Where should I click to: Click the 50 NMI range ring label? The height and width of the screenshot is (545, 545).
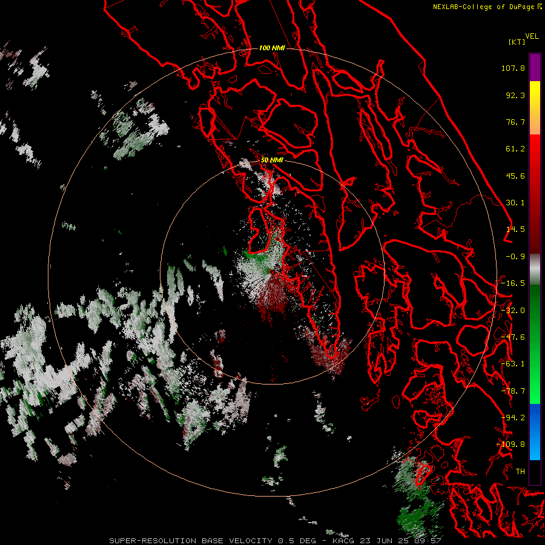click(x=272, y=160)
